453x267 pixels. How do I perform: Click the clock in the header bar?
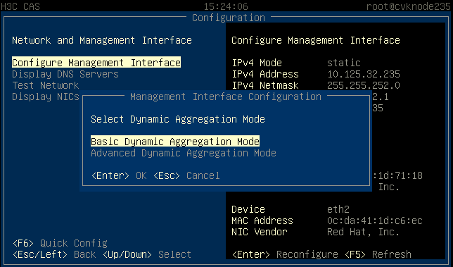click(226, 6)
